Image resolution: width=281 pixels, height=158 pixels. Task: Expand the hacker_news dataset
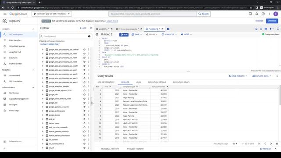[43, 123]
